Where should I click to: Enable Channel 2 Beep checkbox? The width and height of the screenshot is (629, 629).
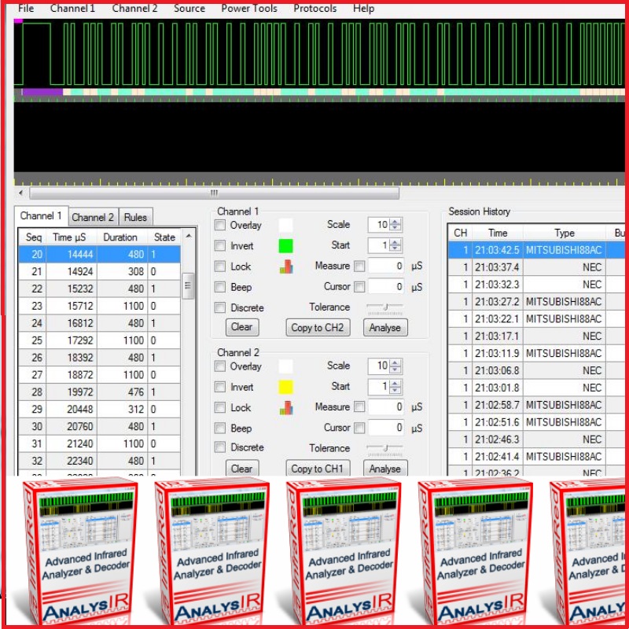point(220,428)
